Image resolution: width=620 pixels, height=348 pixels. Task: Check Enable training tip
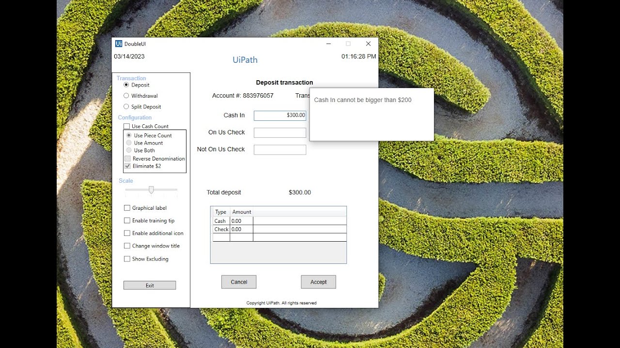tap(127, 221)
